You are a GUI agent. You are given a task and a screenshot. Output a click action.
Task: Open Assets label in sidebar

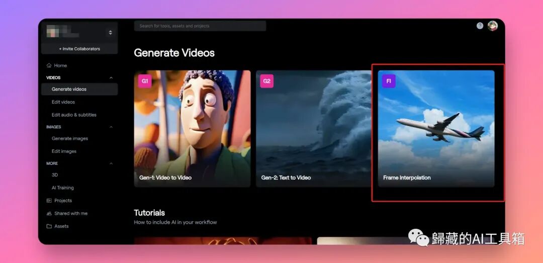click(x=61, y=226)
